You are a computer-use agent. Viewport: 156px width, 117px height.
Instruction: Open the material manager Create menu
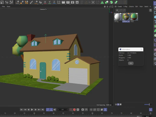[120, 6]
